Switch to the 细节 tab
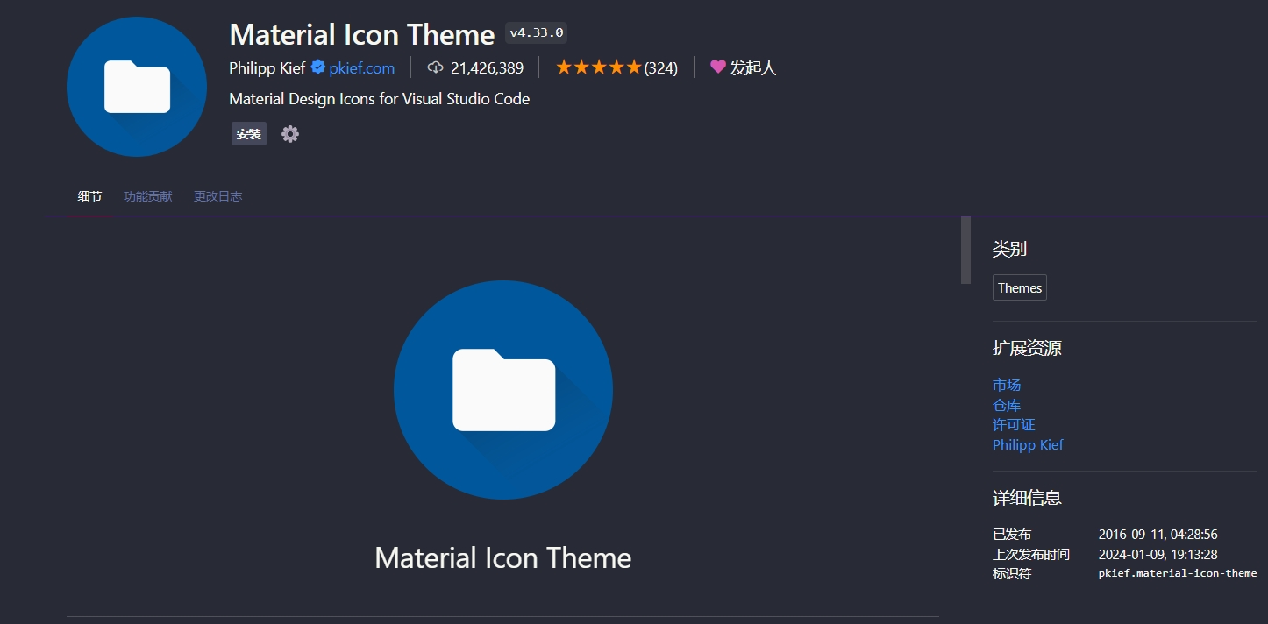The width and height of the screenshot is (1268, 624). [89, 196]
